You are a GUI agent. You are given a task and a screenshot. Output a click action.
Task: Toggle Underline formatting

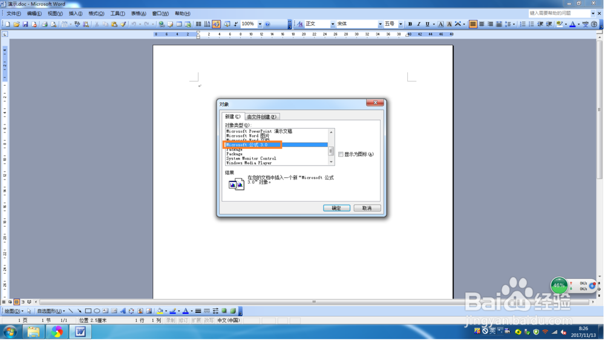click(x=427, y=24)
